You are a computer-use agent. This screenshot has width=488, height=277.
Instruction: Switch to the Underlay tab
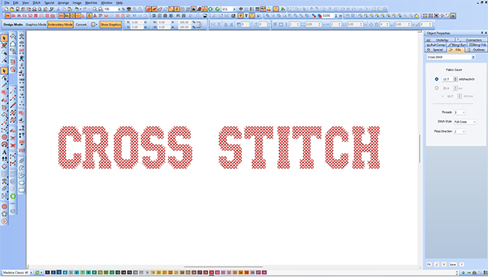[440, 40]
